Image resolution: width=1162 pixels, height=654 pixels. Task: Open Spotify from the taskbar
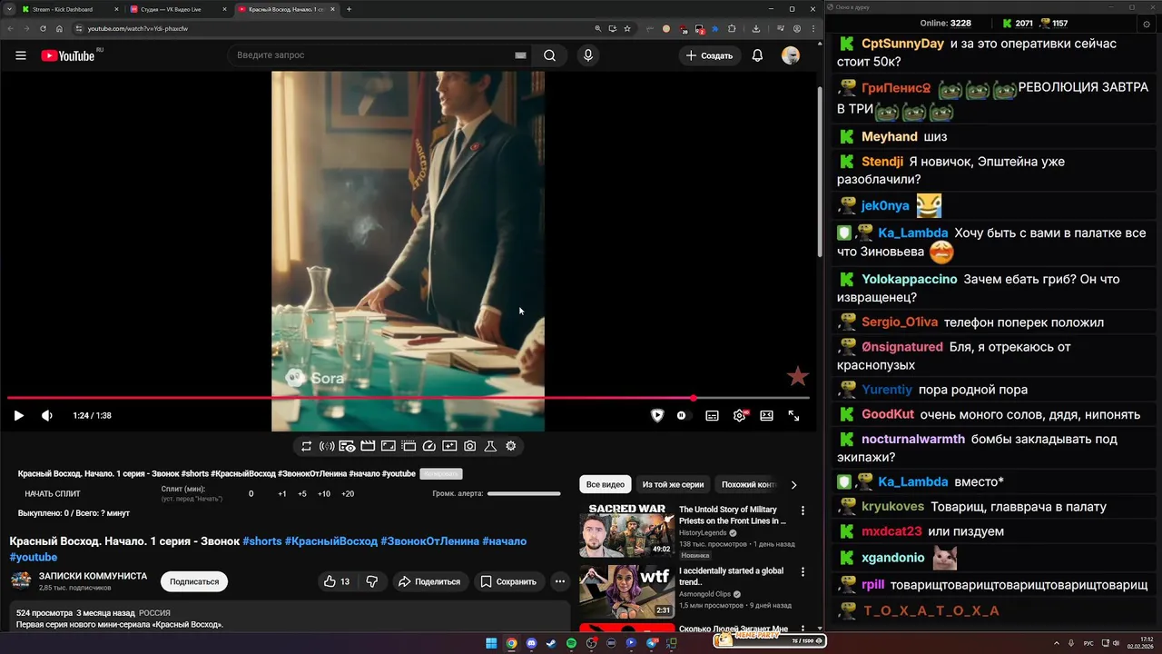(571, 643)
